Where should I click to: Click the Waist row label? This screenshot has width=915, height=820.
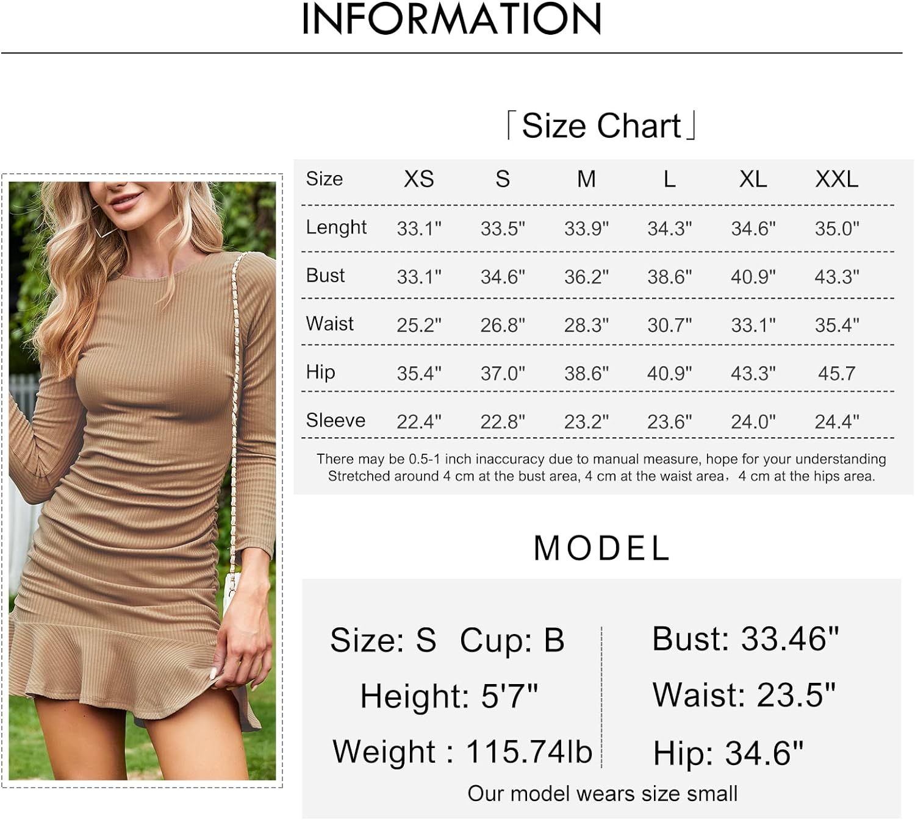click(330, 323)
